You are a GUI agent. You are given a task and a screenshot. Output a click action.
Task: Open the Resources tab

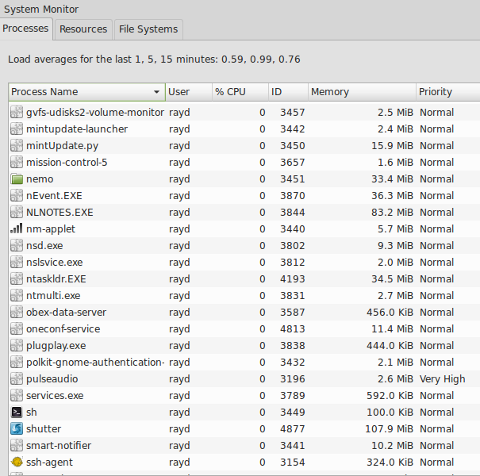coord(83,29)
